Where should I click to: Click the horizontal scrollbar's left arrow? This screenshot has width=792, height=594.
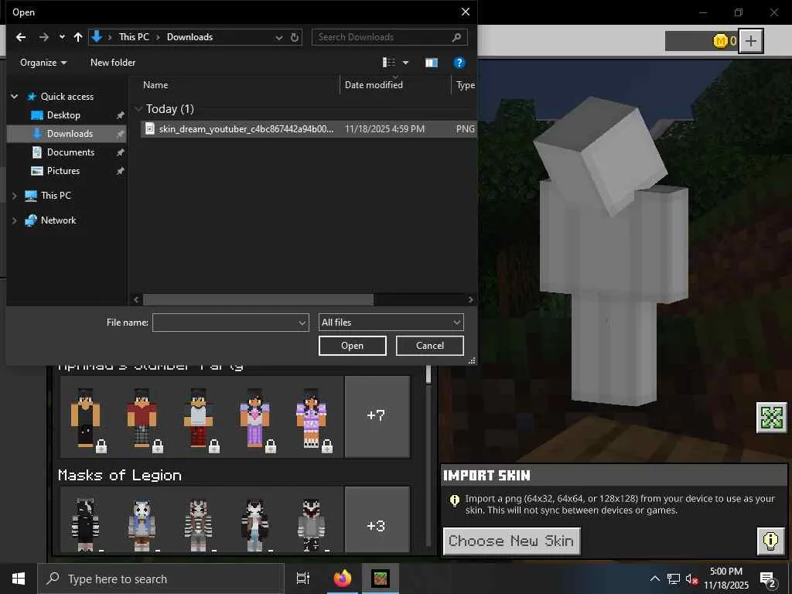(136, 299)
